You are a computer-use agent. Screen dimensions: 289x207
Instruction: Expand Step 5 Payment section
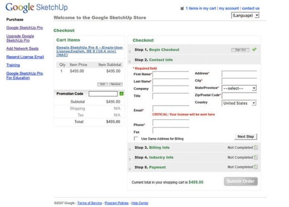tap(194, 167)
